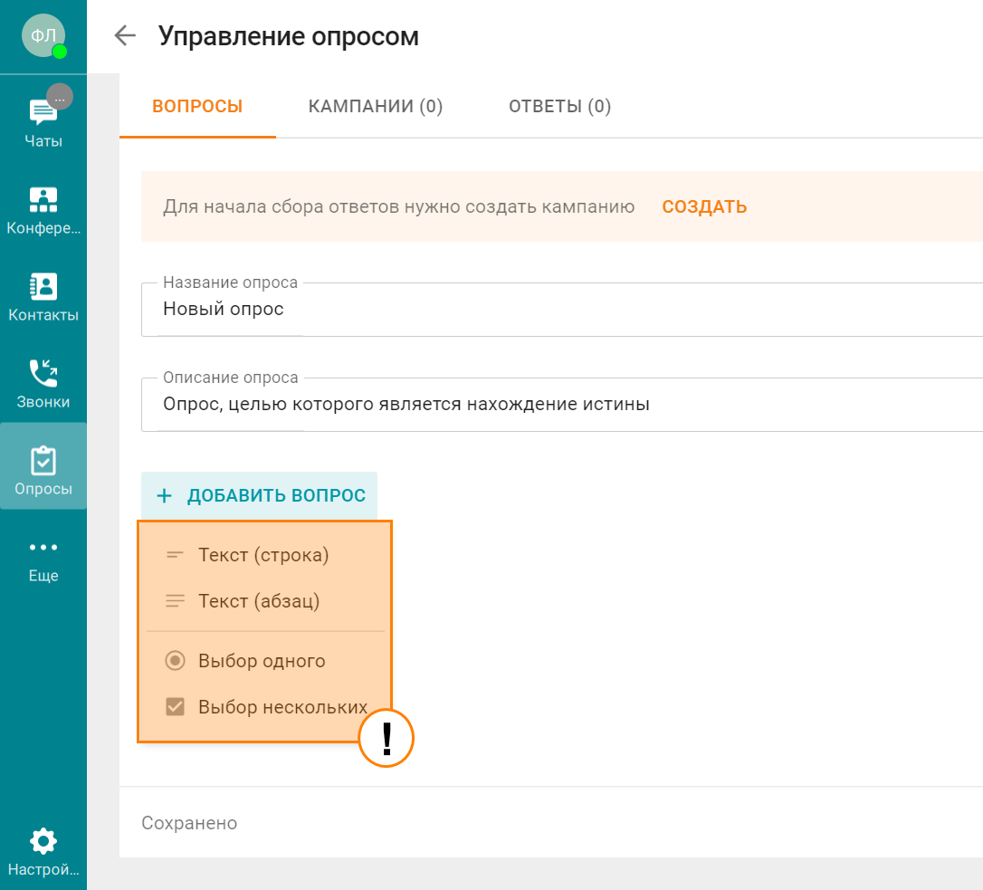The image size is (983, 890).
Task: Click into the Описание опроса field
Action: (x=562, y=405)
